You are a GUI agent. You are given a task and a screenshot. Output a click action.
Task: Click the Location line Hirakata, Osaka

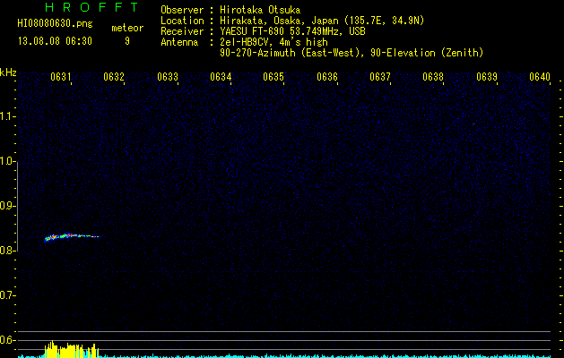292,21
